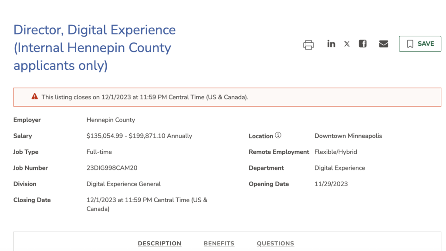
Task: Share the listing on LinkedIn
Action: [331, 44]
